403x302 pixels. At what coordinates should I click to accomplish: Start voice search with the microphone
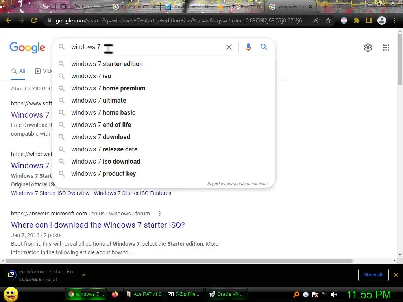[x=248, y=47]
